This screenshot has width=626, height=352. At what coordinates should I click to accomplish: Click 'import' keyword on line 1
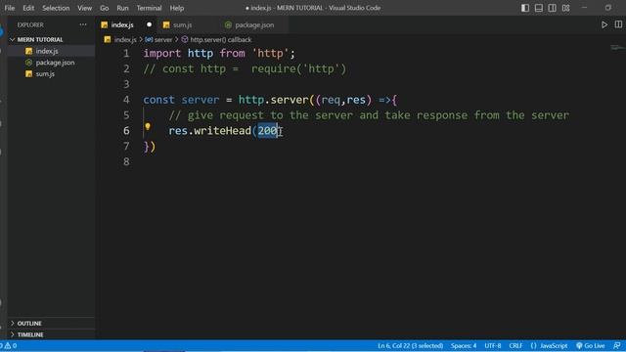point(162,54)
